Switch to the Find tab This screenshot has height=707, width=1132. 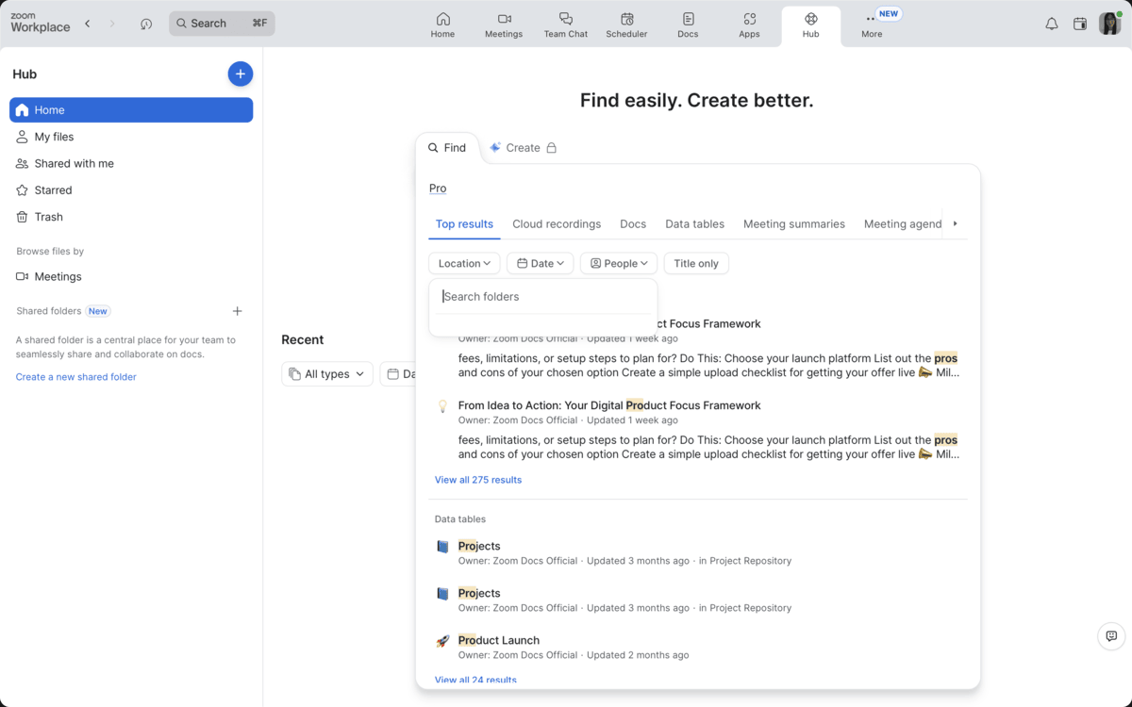click(447, 148)
